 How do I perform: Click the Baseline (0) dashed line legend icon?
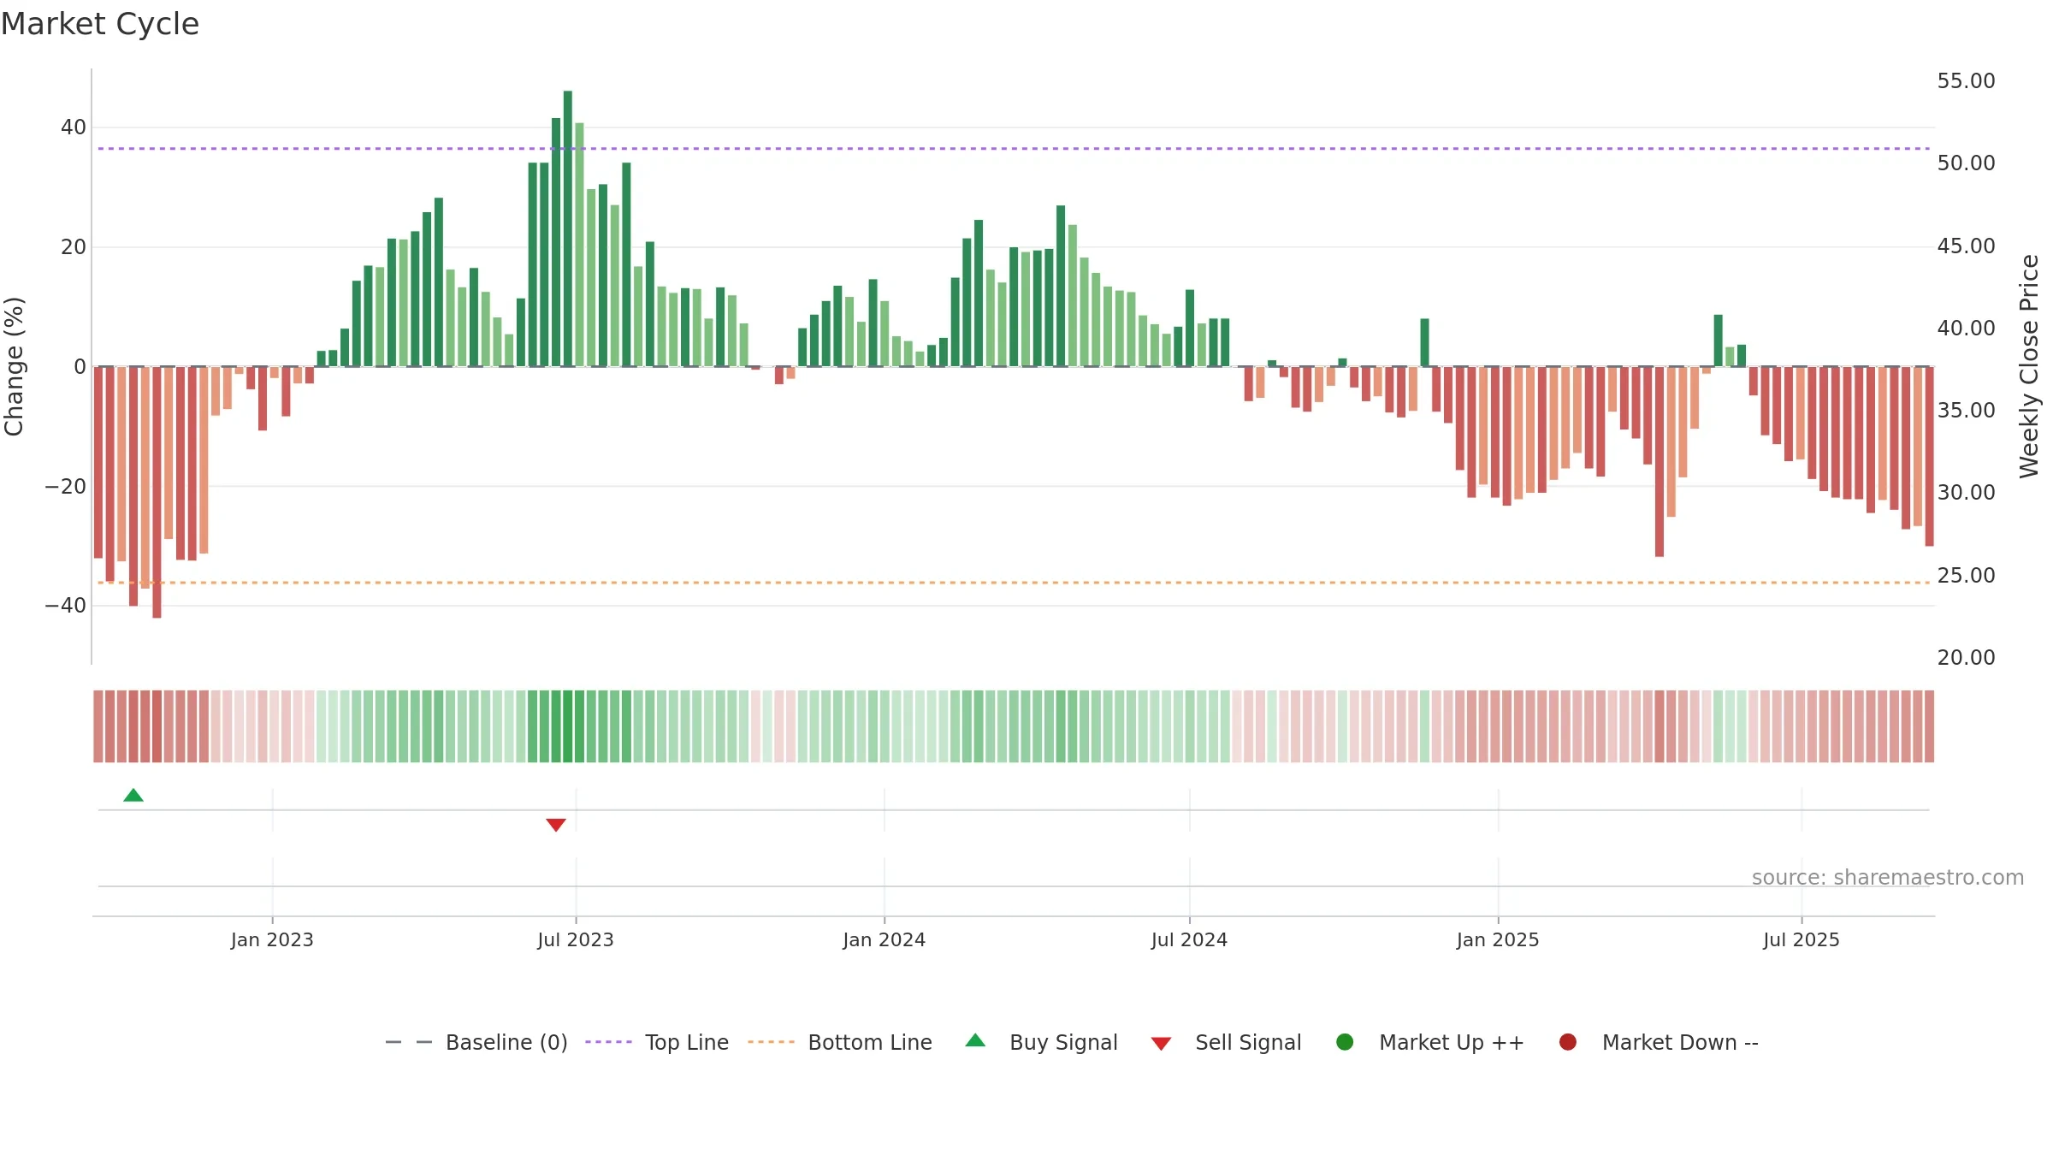click(x=409, y=1042)
